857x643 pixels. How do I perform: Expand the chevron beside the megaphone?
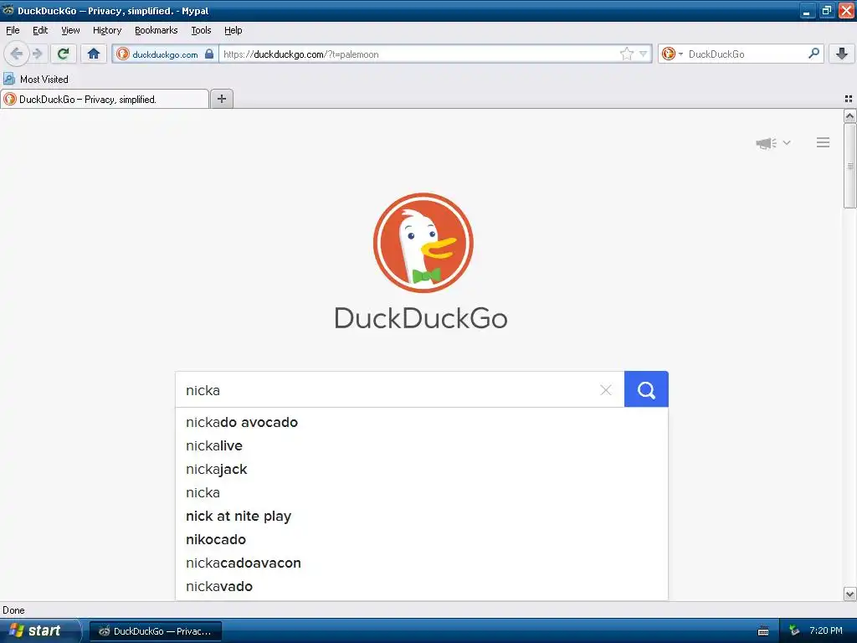tap(787, 142)
